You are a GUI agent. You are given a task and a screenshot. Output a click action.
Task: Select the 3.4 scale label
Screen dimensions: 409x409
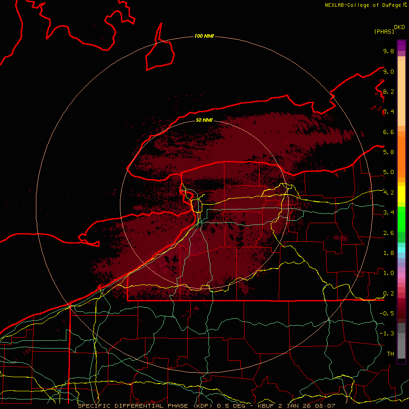(x=389, y=212)
